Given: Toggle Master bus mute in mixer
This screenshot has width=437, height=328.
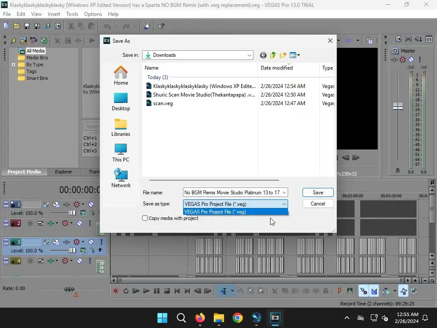Looking at the screenshot, I should coord(411,59).
